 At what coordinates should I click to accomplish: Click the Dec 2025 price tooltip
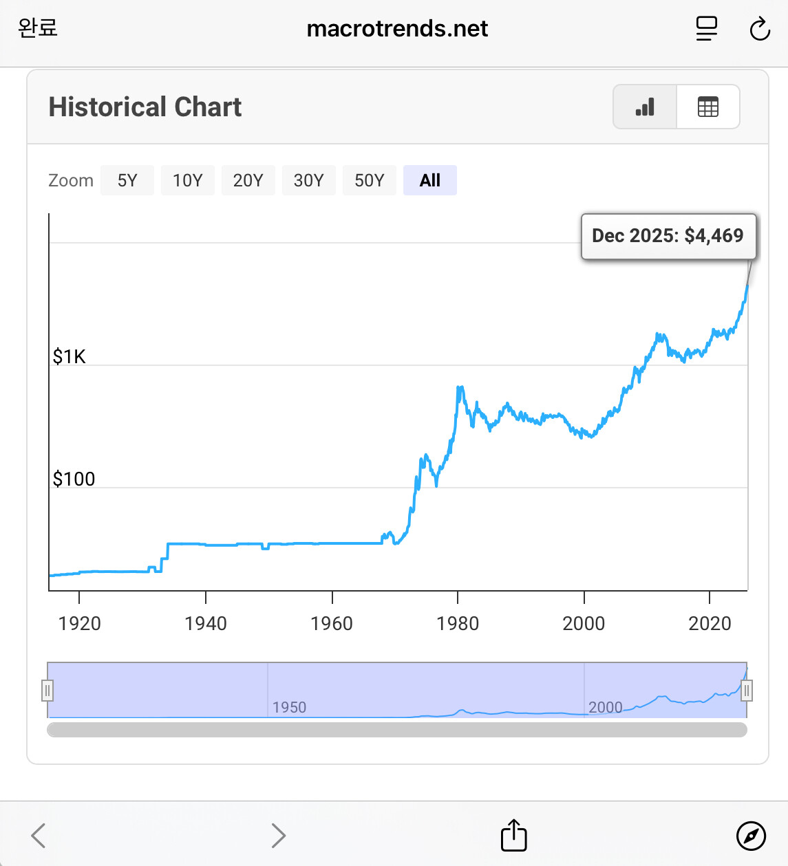point(668,236)
